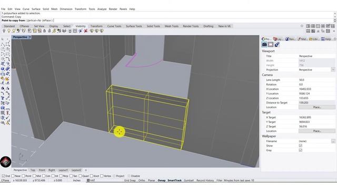The height and width of the screenshot is (189, 337).
Task: Switch to the Top viewport tab
Action: (33, 170)
